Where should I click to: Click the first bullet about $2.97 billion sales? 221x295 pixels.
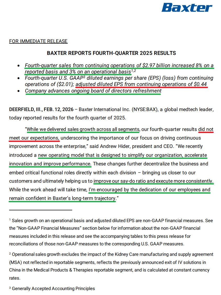click(119, 65)
